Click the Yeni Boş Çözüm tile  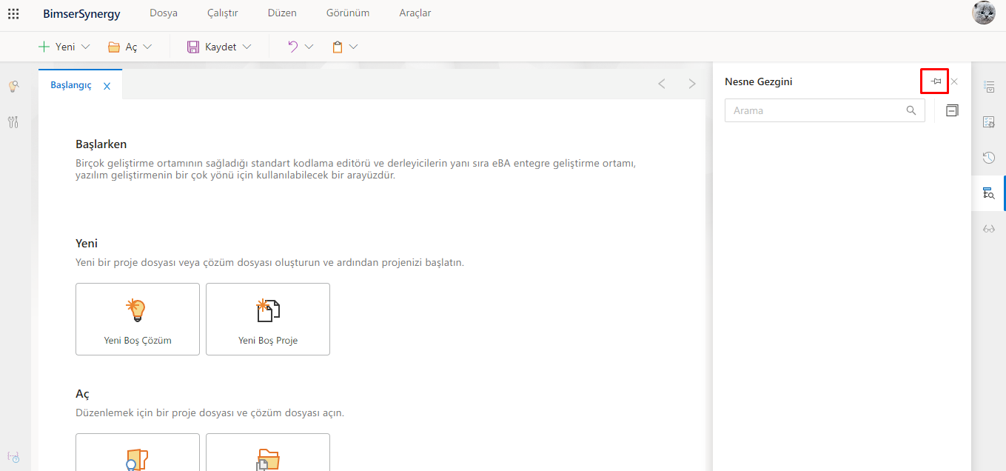pyautogui.click(x=138, y=319)
